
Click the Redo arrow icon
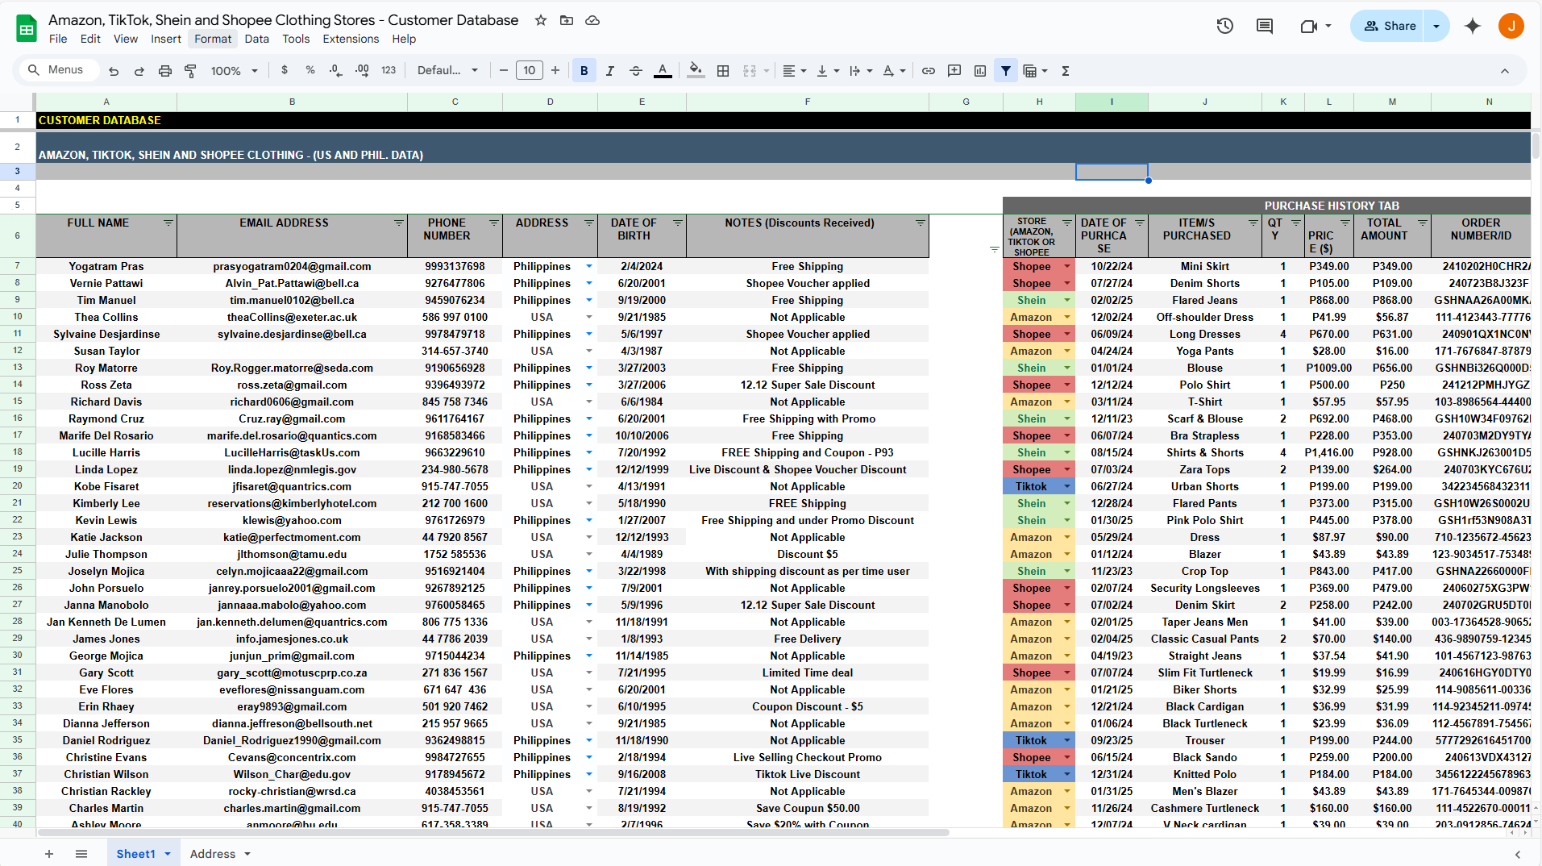[139, 71]
